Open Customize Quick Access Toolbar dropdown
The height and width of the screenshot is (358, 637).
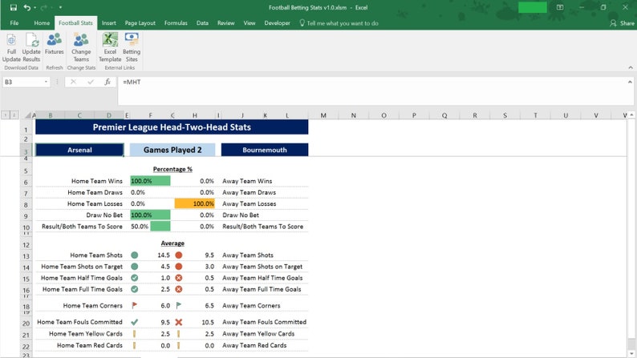60,7
